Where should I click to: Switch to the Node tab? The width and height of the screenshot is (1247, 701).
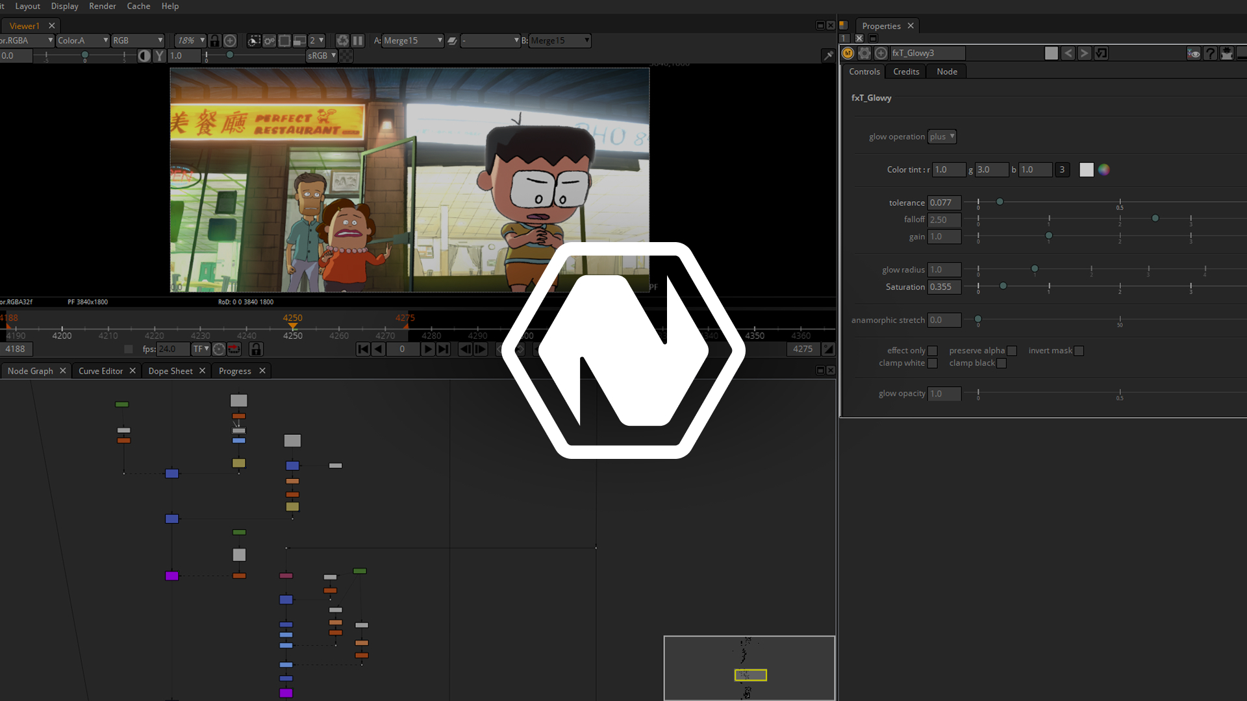point(947,72)
